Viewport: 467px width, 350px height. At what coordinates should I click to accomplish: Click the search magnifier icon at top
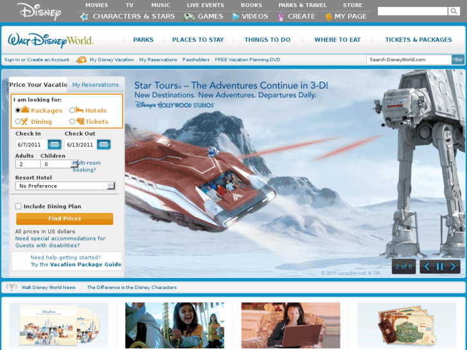(x=454, y=12)
